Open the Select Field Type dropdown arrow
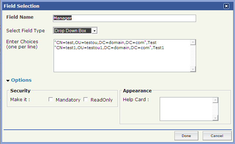235x144 pixels. 94,31
